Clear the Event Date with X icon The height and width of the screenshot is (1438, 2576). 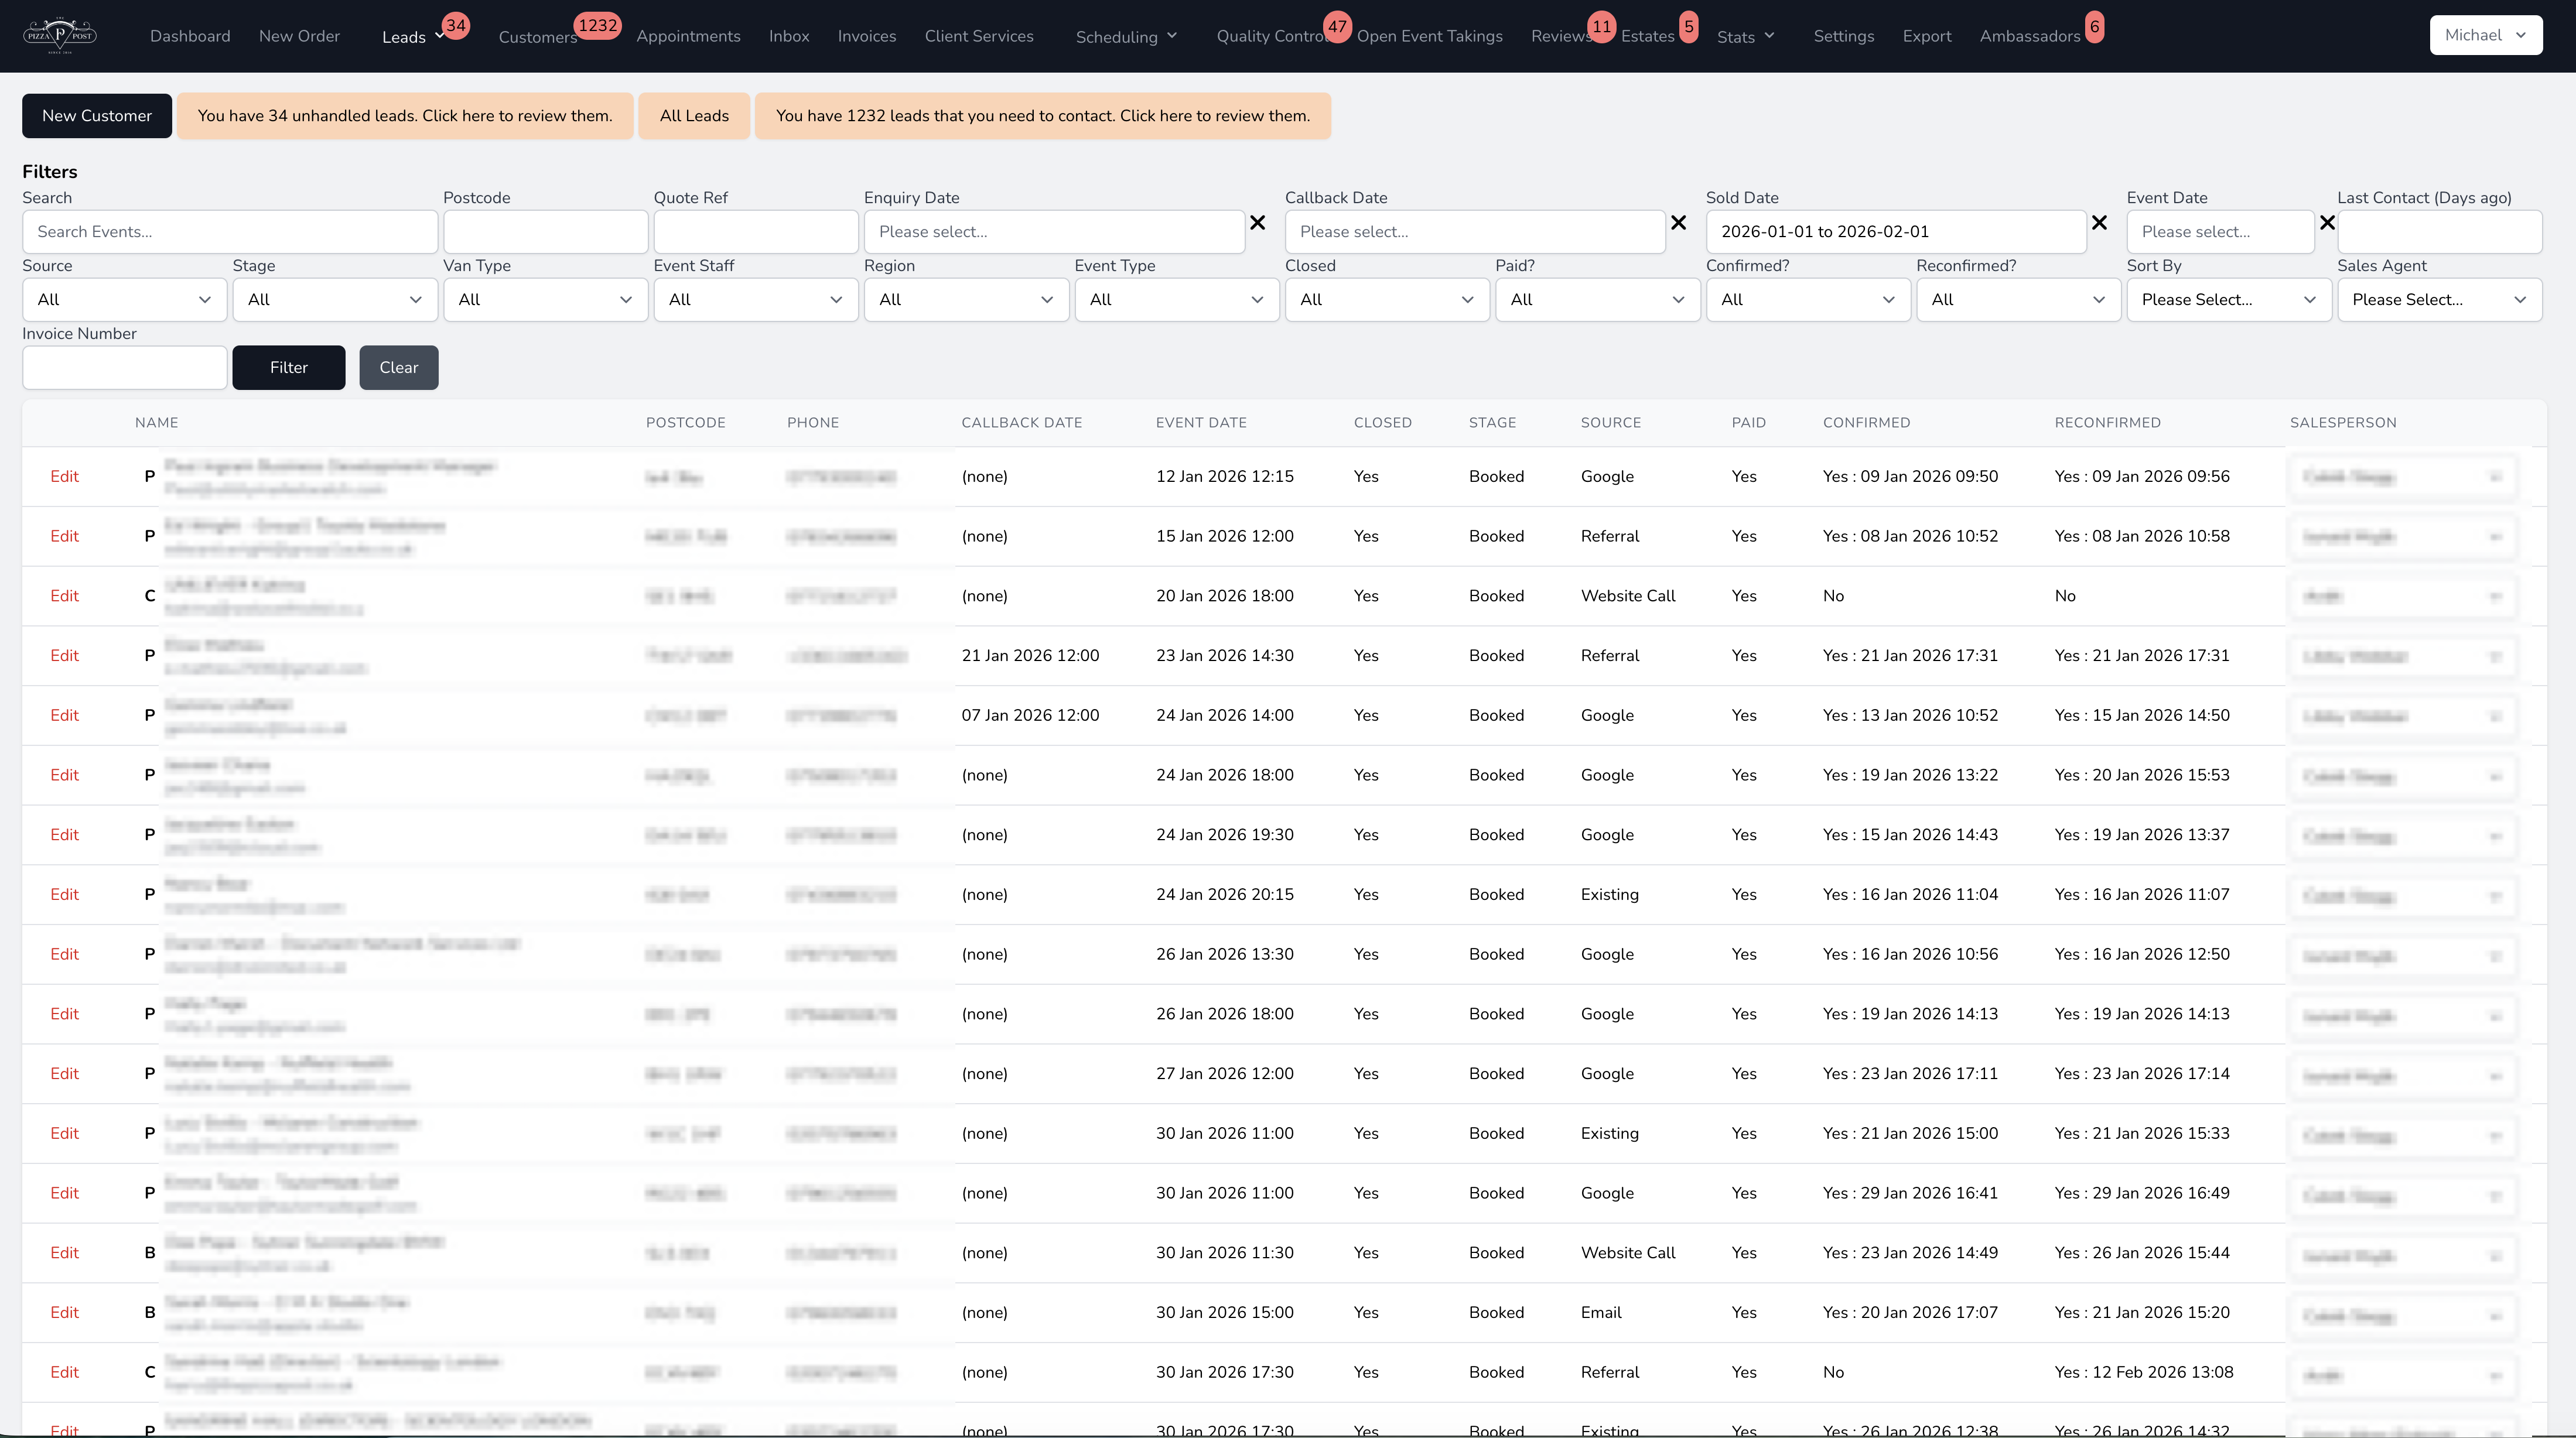[x=2327, y=223]
